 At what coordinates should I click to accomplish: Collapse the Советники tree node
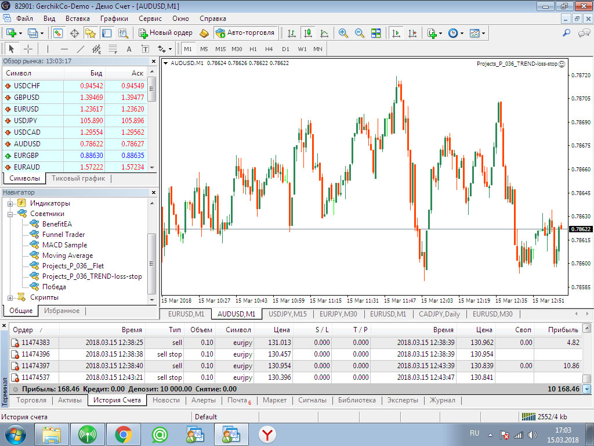coord(10,214)
